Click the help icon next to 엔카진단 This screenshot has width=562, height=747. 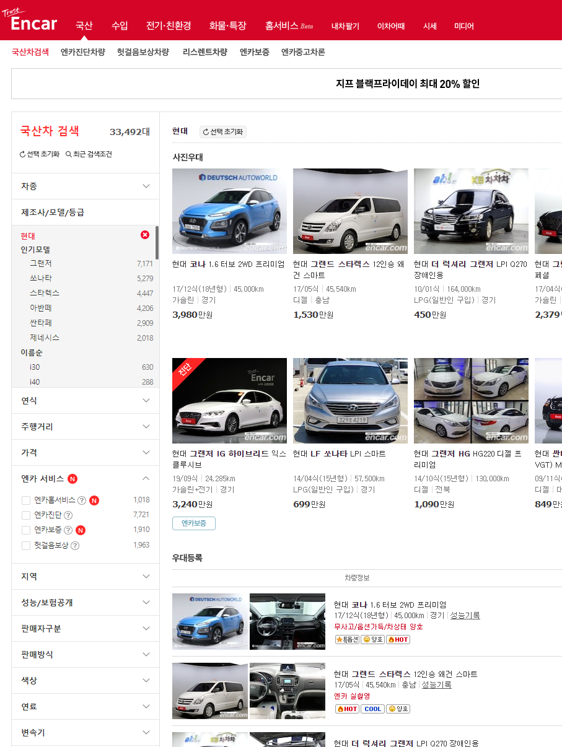(68, 515)
